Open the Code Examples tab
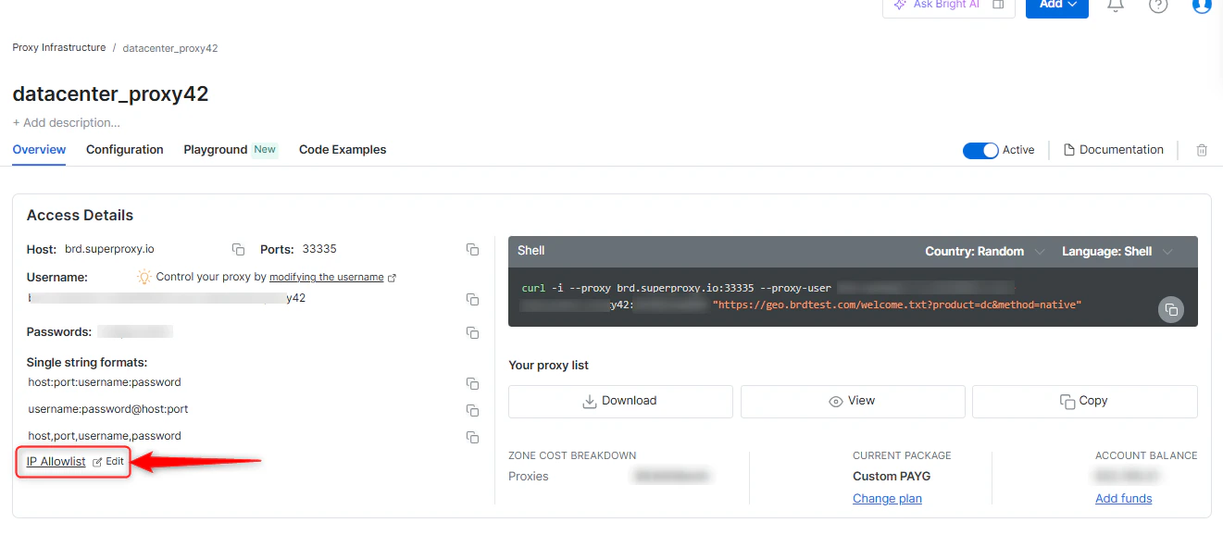Screen dimensions: 1223x535 click(343, 150)
